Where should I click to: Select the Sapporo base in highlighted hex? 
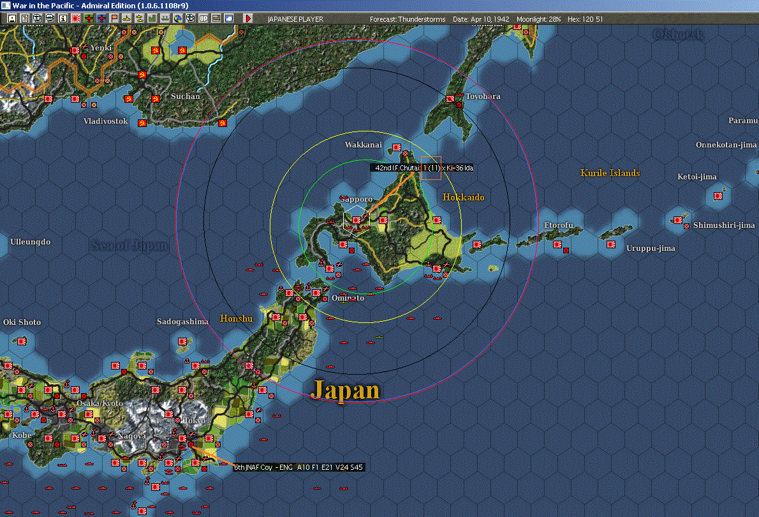click(357, 220)
